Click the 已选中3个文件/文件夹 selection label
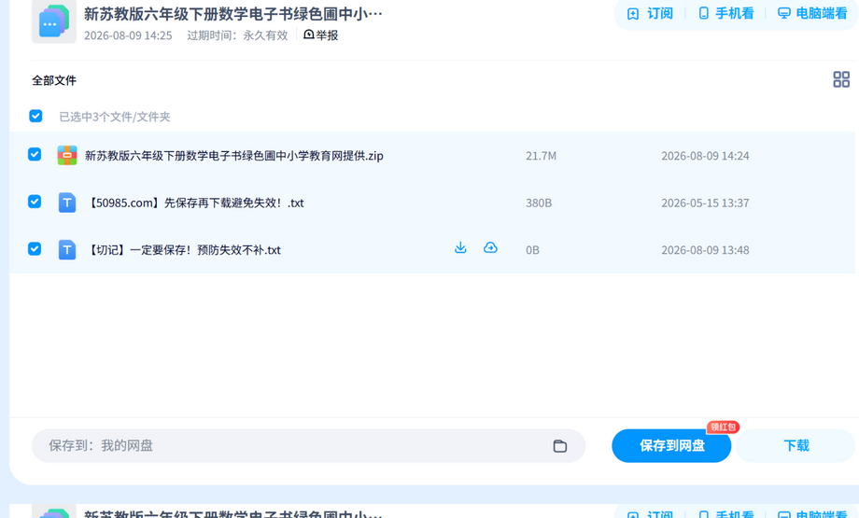Screen dimensions: 859x518 pos(115,117)
